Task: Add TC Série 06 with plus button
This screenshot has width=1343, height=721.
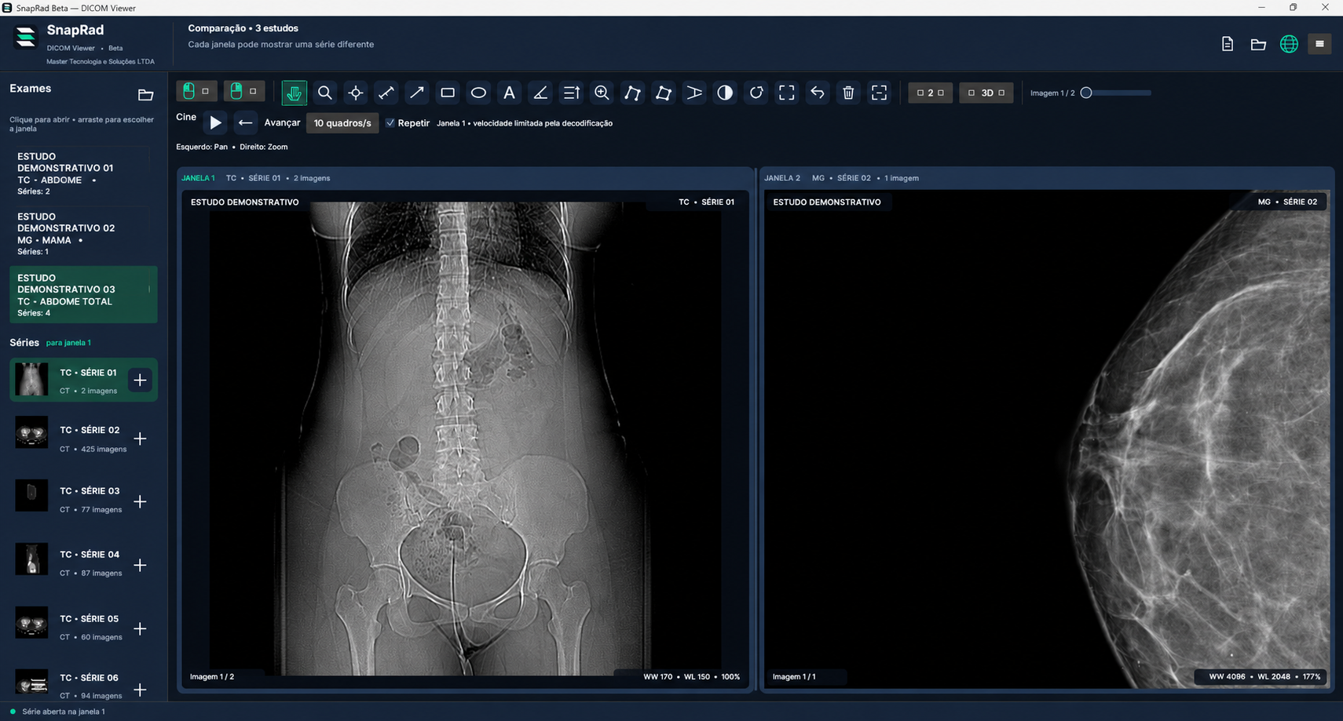Action: tap(140, 690)
